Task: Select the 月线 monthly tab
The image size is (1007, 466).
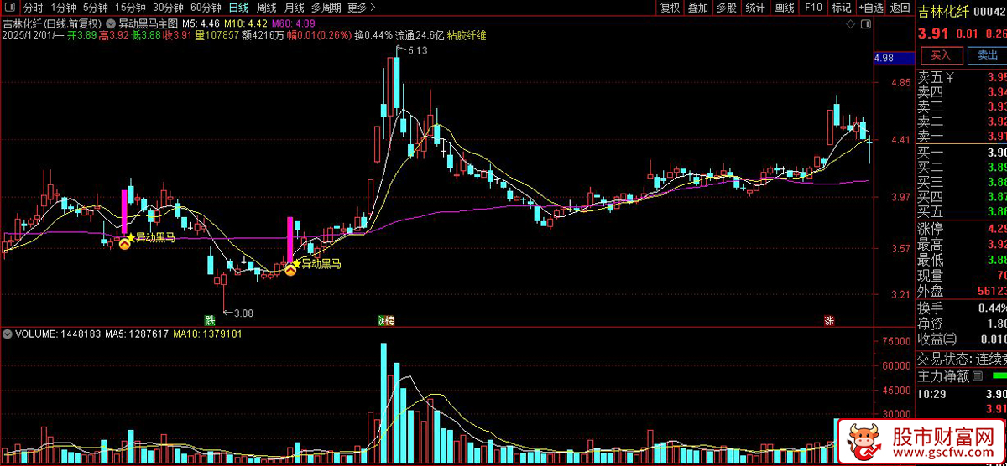Action: 294,8
